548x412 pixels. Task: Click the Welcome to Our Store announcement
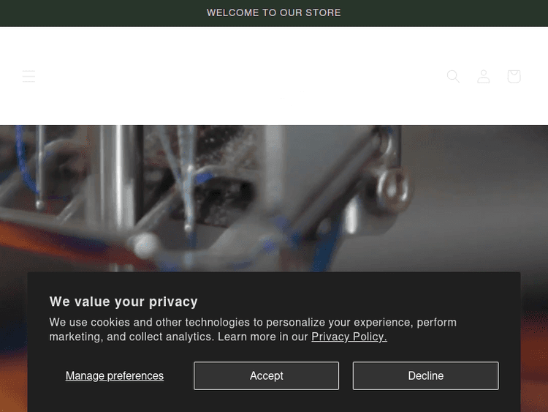click(274, 12)
